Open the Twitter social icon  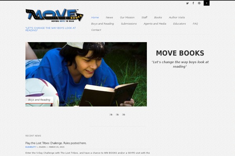point(187,3)
